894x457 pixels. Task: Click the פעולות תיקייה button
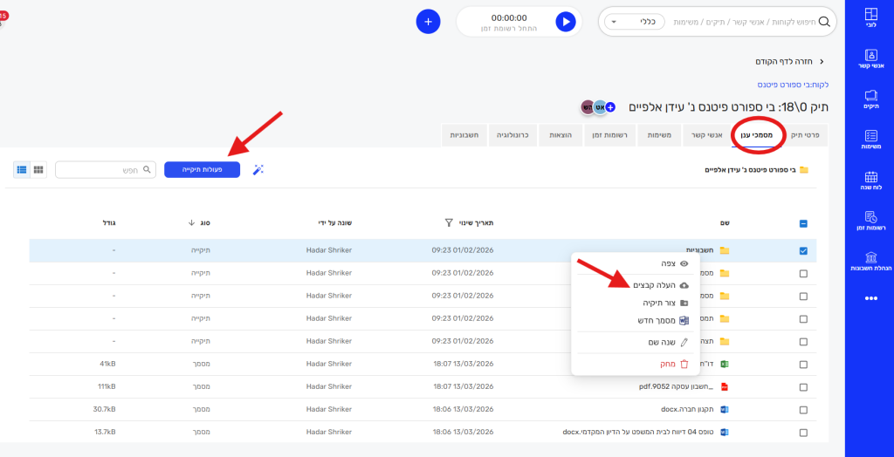(x=202, y=169)
